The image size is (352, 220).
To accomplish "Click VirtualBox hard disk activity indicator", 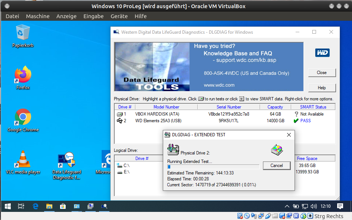I will [240, 216].
